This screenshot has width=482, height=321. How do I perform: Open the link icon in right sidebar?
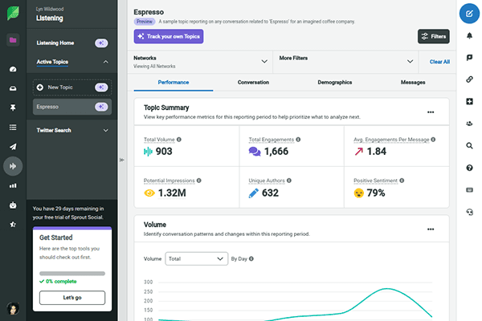coord(469,80)
